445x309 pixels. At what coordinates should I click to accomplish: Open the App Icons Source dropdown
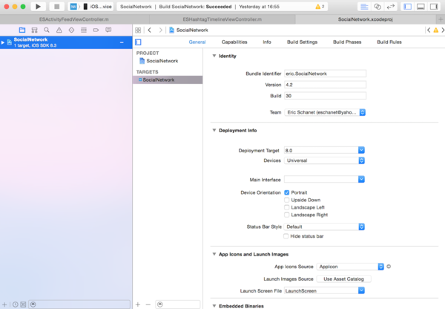click(x=350, y=267)
